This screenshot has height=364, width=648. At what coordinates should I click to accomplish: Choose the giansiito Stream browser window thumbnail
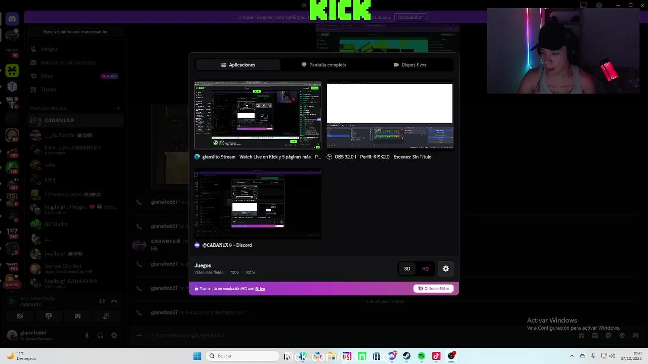tap(258, 115)
